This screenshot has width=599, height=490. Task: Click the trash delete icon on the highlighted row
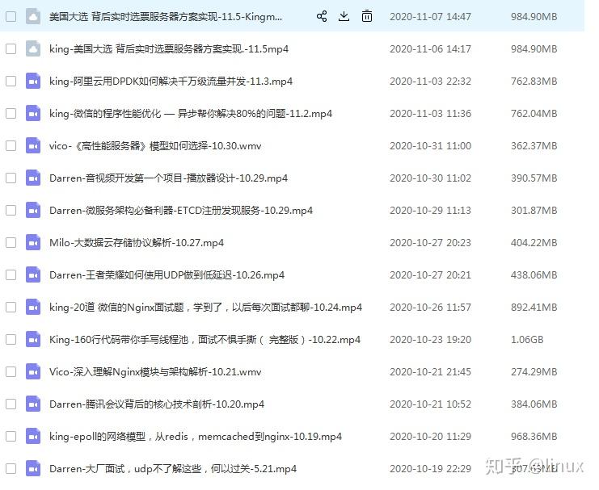(367, 16)
